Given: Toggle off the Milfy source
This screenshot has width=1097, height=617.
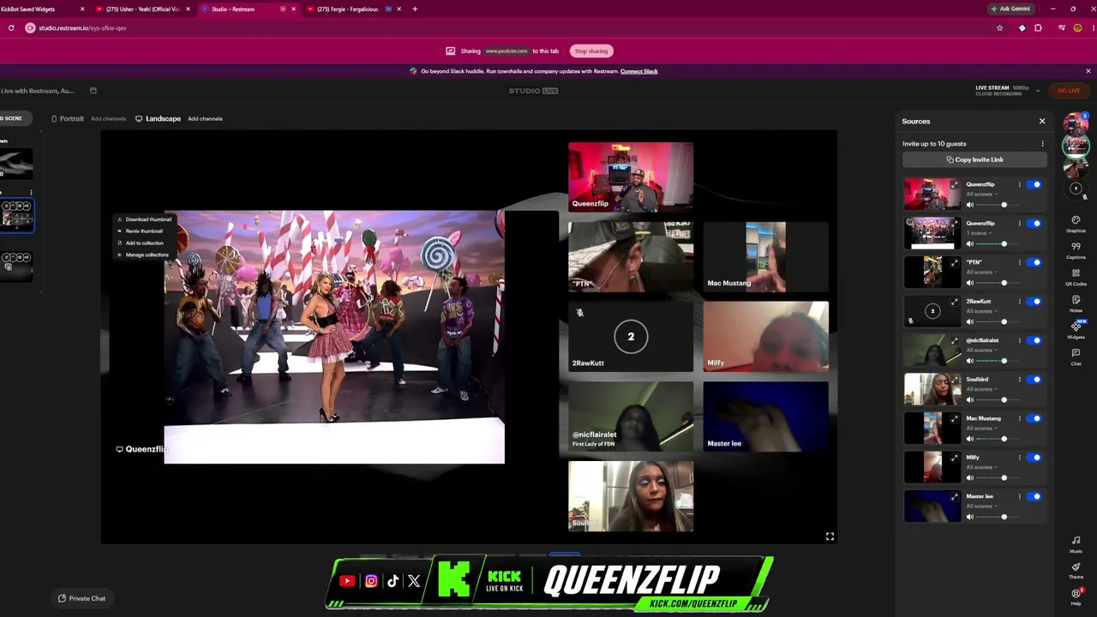Looking at the screenshot, I should click(1034, 458).
